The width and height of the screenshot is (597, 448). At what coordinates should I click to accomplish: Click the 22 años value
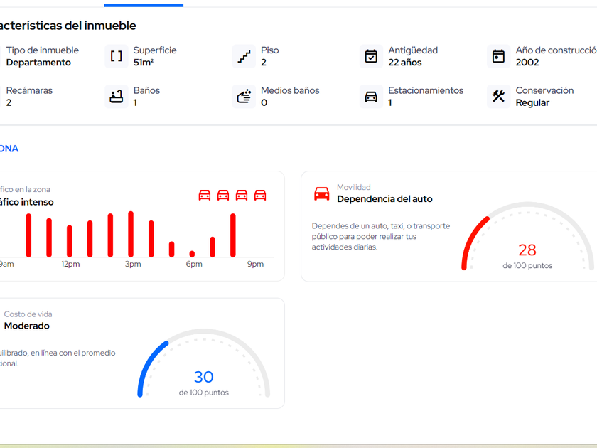[404, 63]
